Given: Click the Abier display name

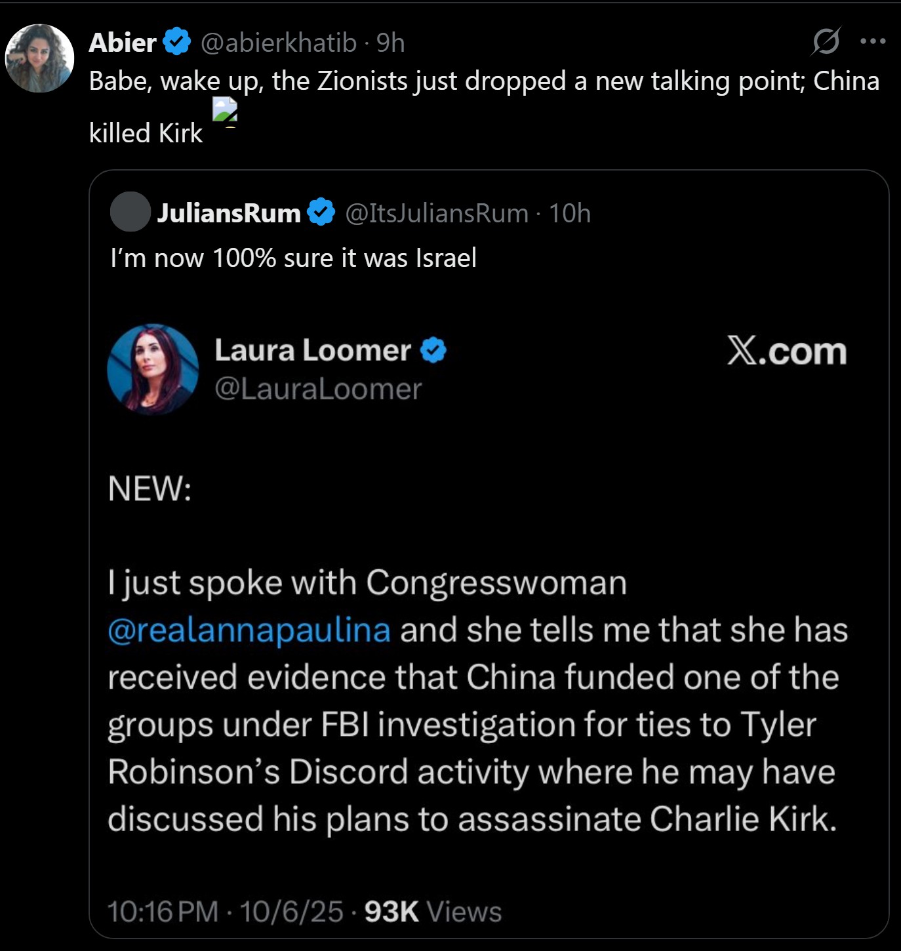Looking at the screenshot, I should (122, 43).
